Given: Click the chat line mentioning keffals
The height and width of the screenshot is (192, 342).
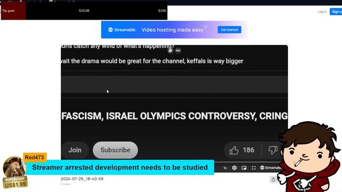Looking at the screenshot, I should [152, 61].
